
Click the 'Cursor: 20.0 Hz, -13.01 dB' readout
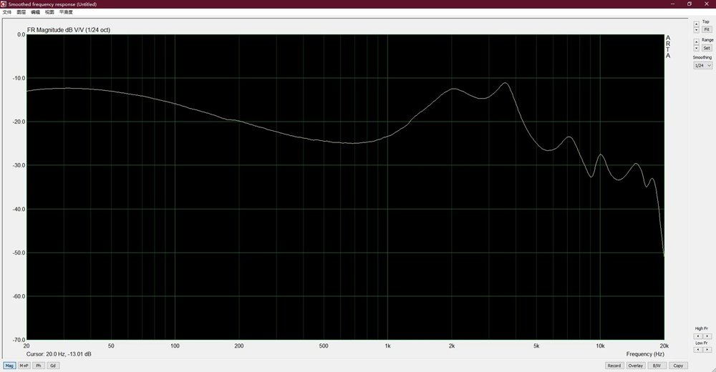click(x=59, y=354)
